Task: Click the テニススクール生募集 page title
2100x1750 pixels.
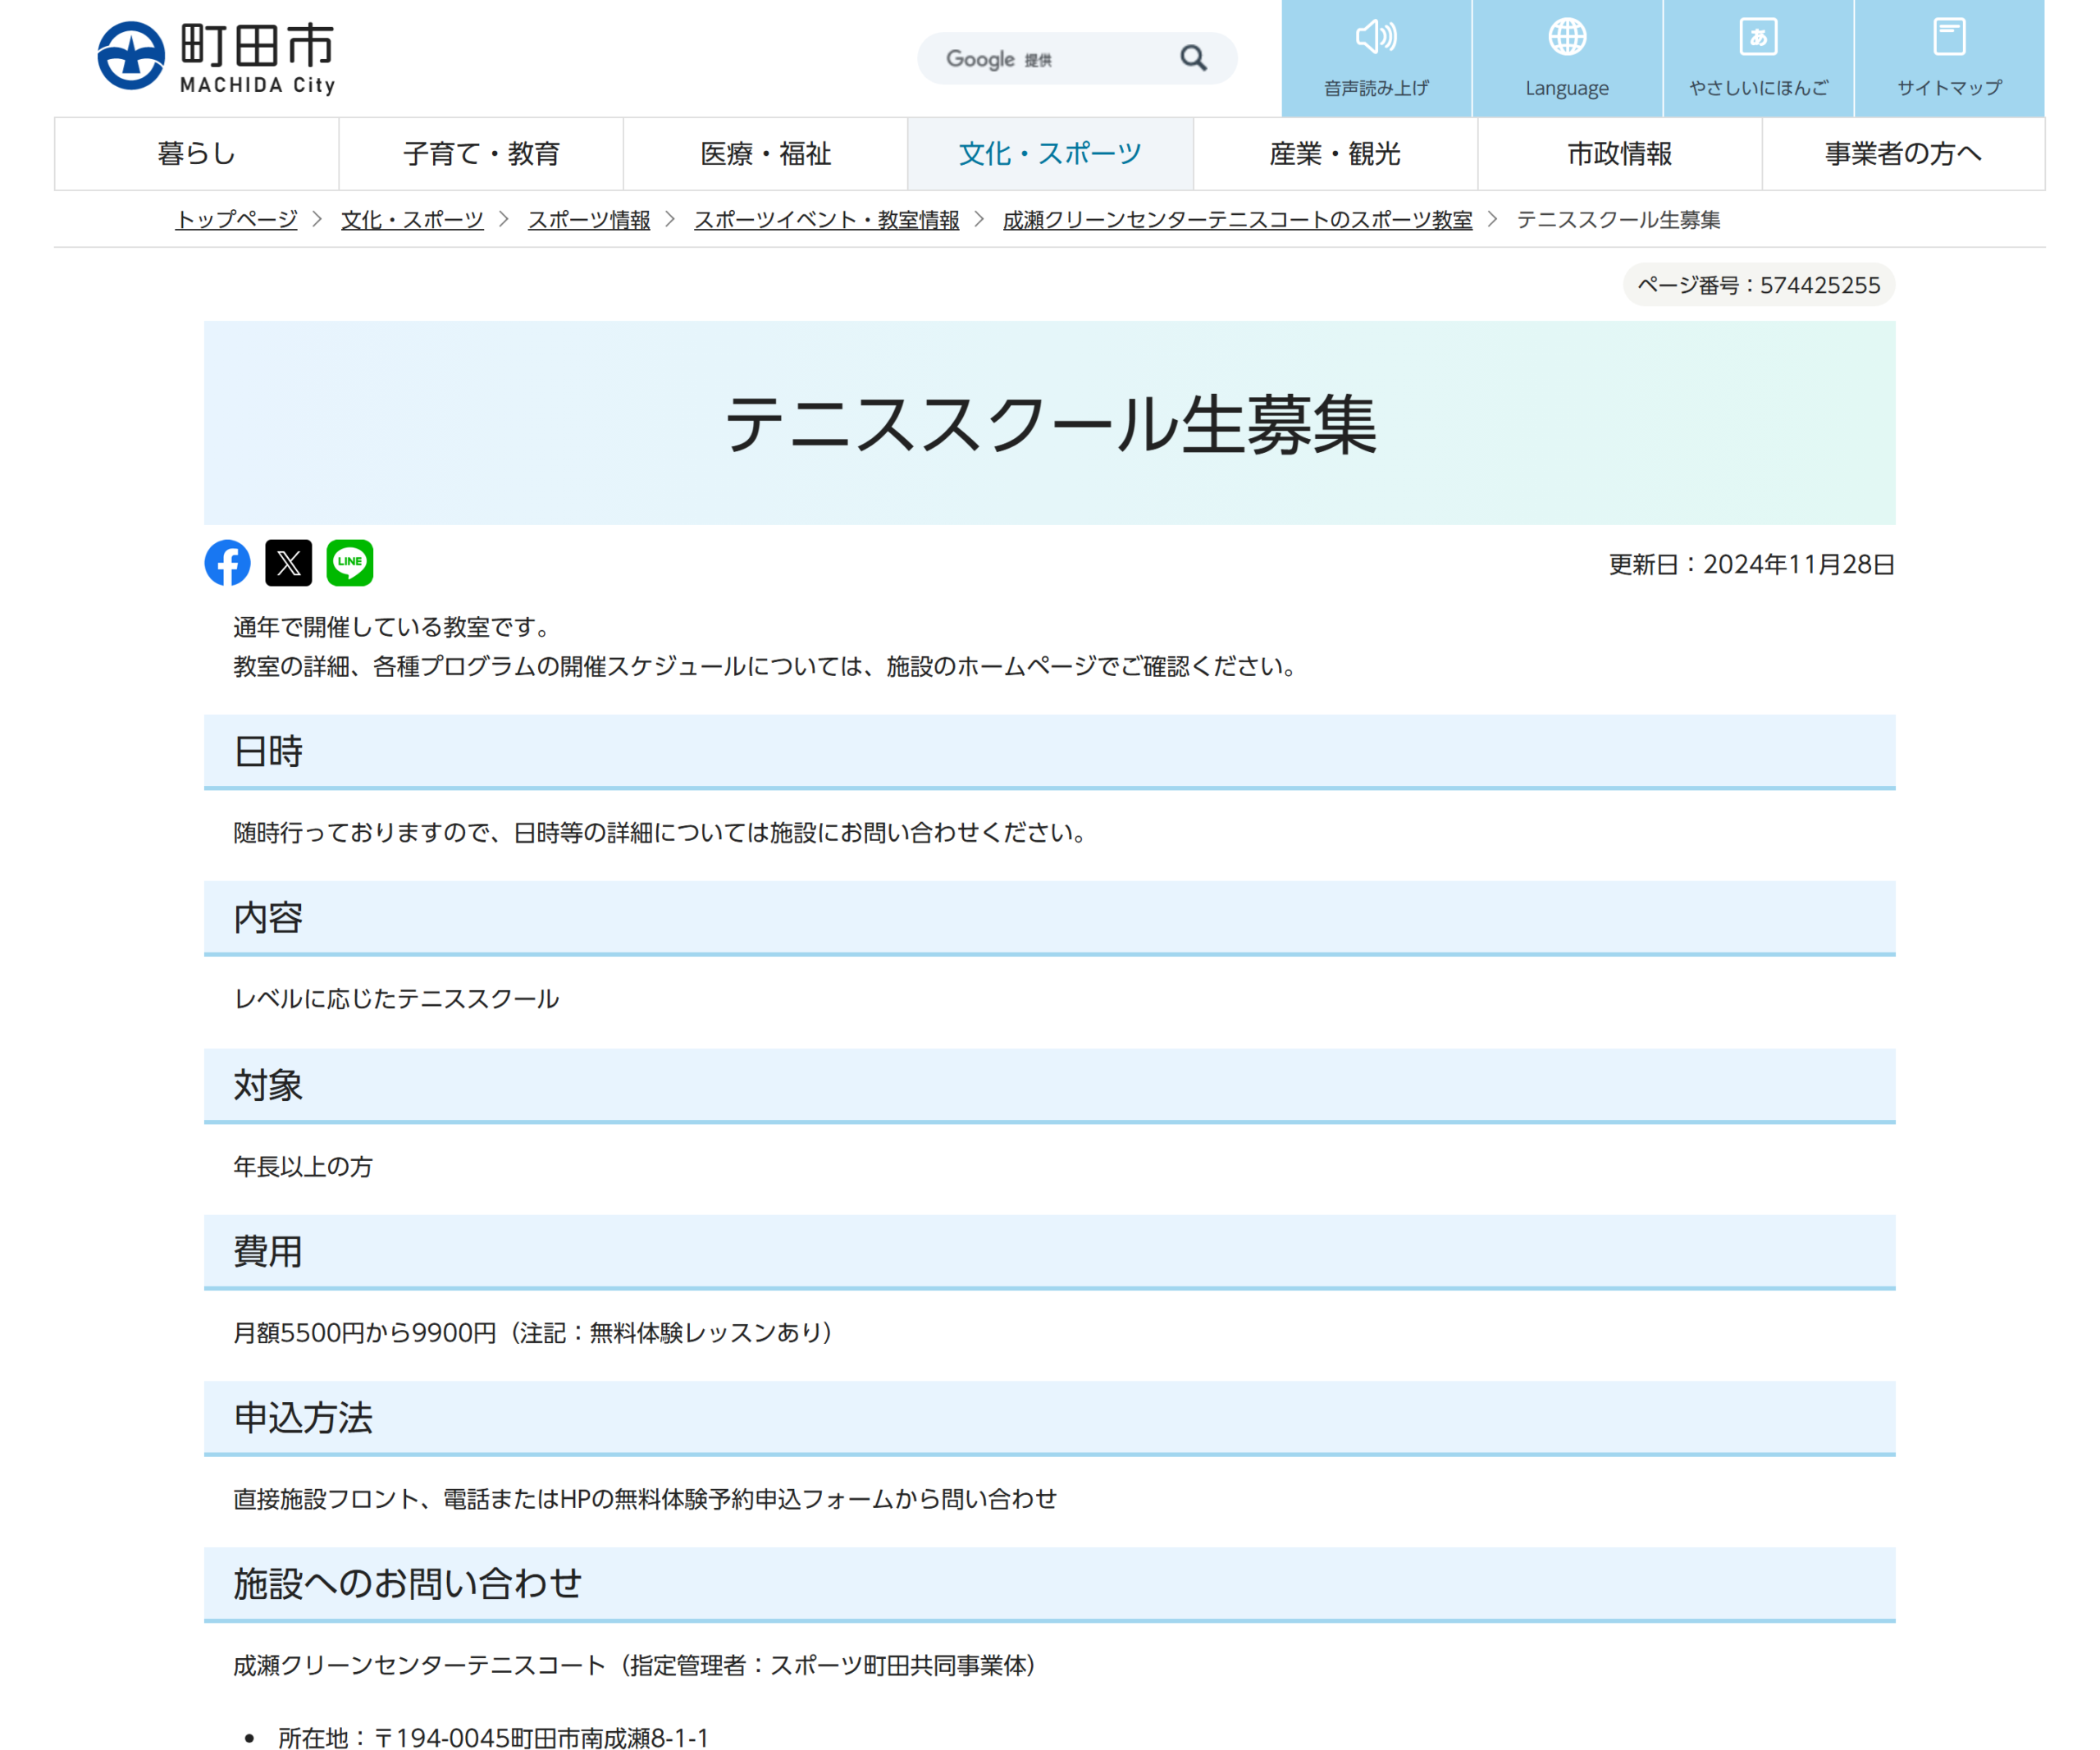Action: [1050, 424]
